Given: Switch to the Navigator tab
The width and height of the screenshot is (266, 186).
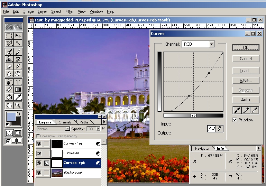Looking at the screenshot, I should (202, 149).
